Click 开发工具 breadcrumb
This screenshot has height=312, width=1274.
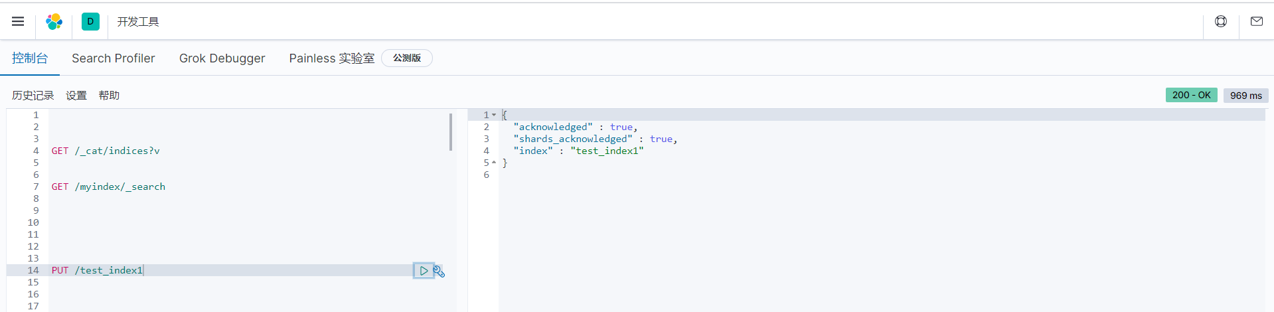[138, 22]
